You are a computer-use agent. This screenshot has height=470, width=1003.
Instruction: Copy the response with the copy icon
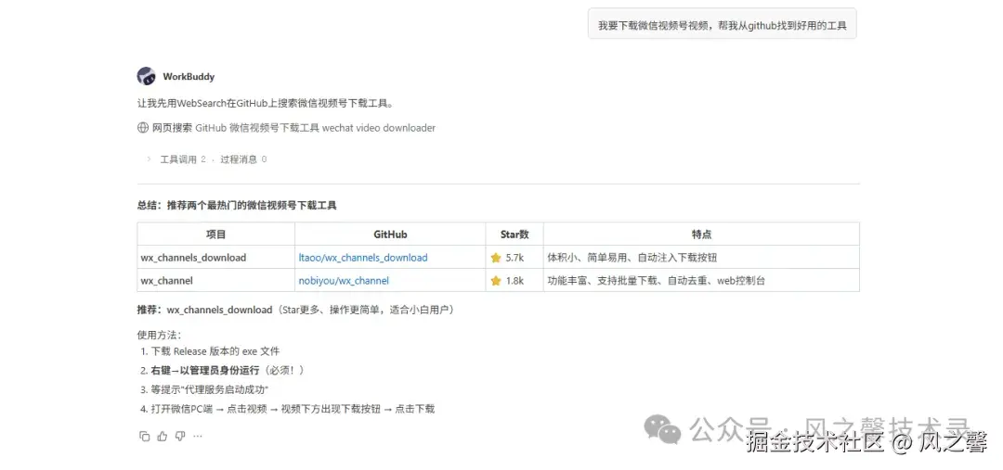coord(144,436)
